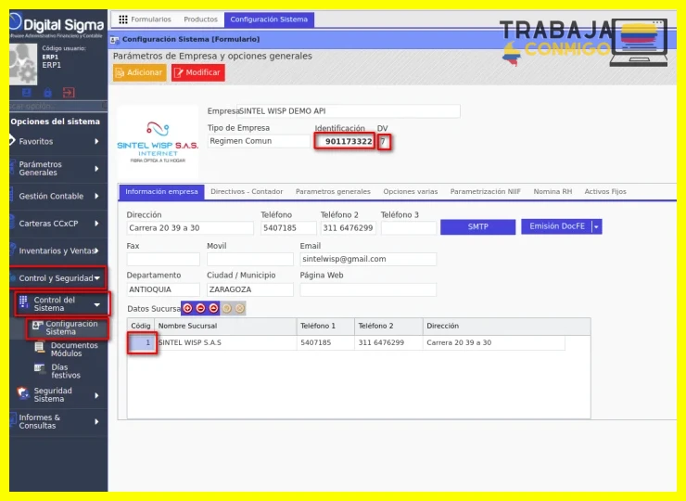Screen dimensions: 686x501
Task: Click the user avatar with gear image
Action: 23,64
